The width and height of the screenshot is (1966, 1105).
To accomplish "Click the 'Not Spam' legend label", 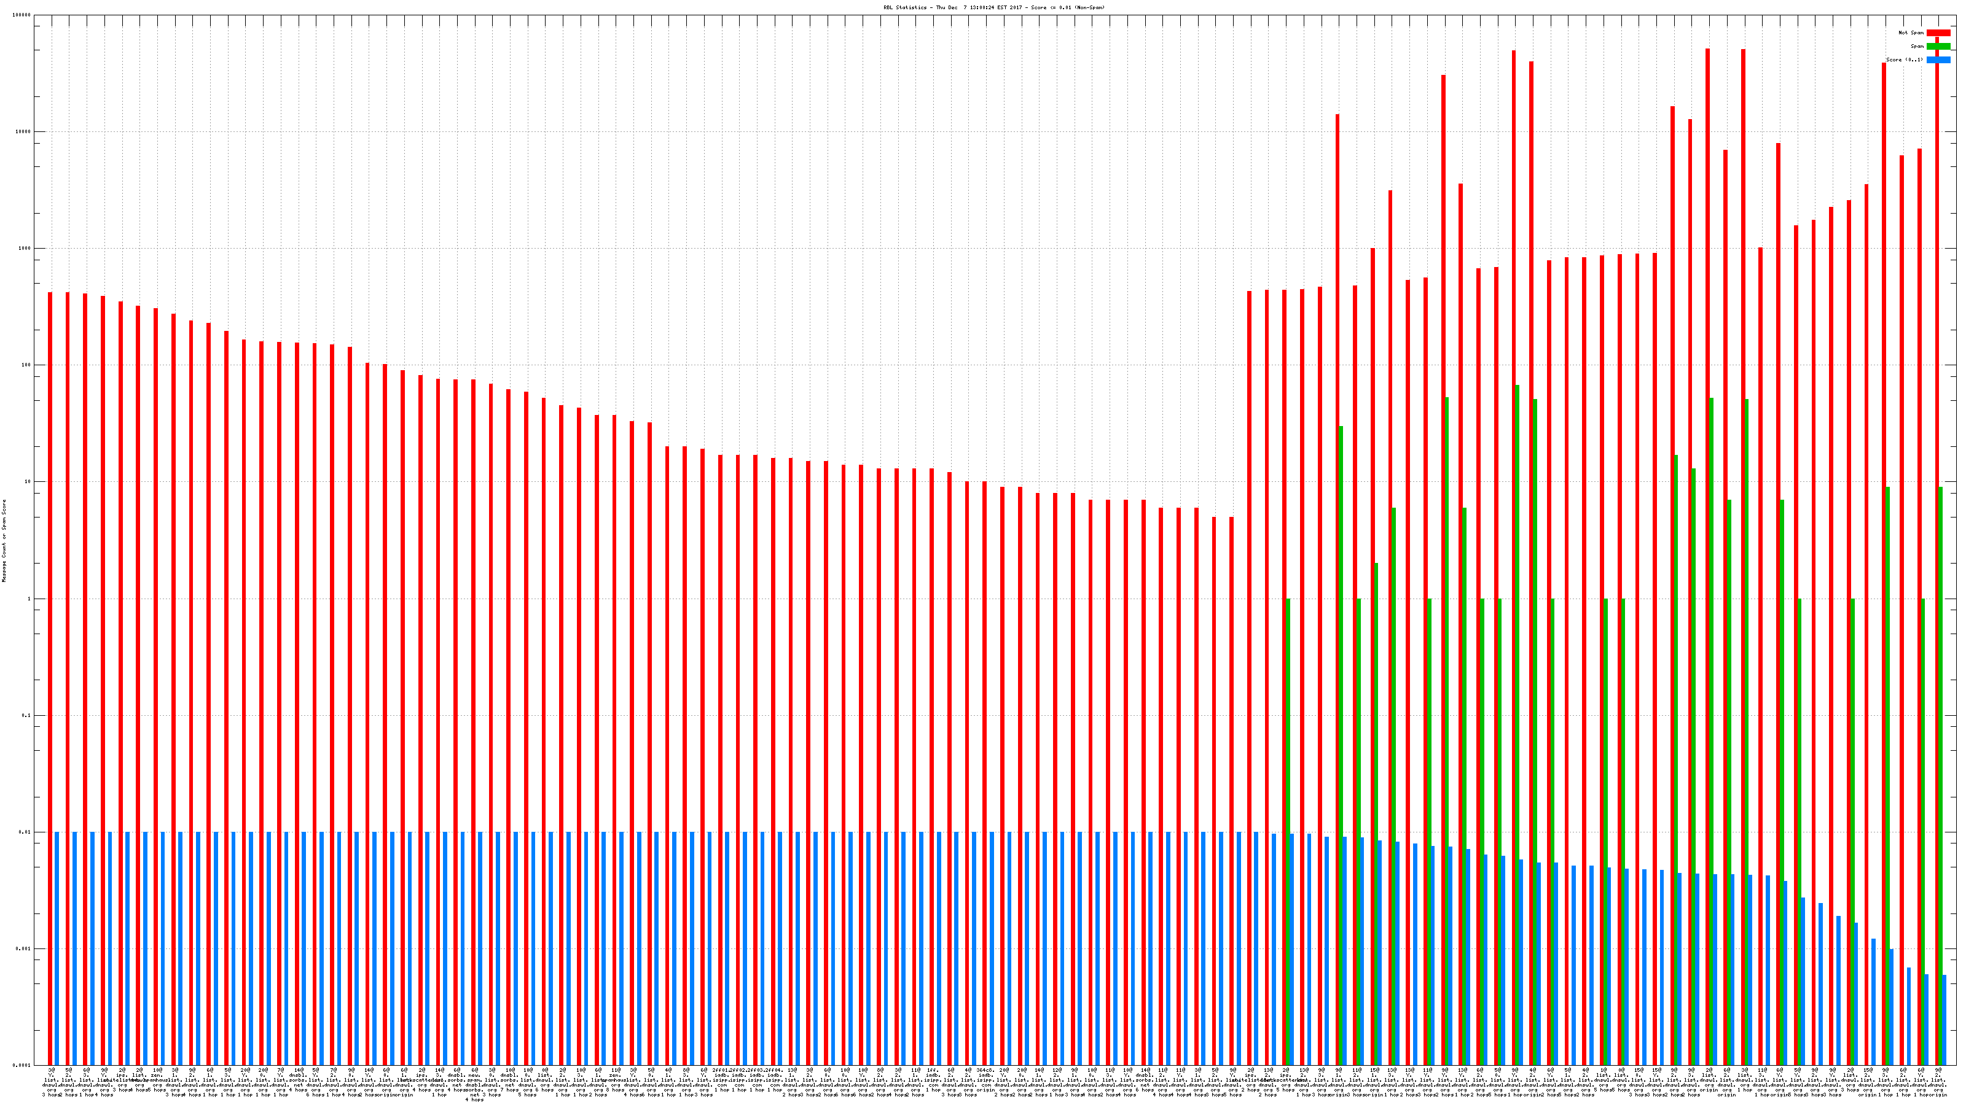I will pos(1911,33).
